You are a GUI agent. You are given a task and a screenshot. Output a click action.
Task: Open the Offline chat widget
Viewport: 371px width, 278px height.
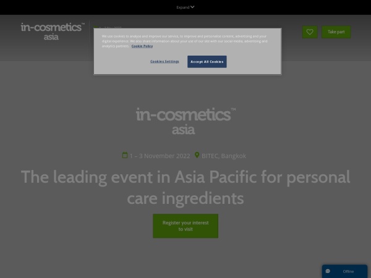click(x=344, y=271)
